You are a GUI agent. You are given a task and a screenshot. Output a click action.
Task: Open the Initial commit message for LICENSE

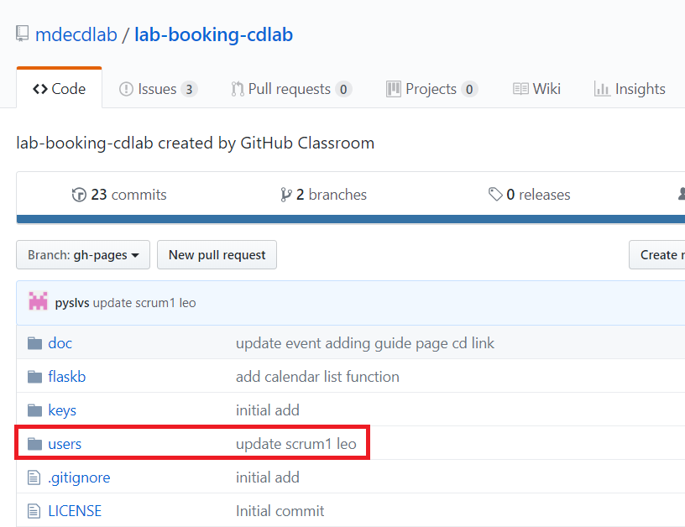[x=280, y=511]
